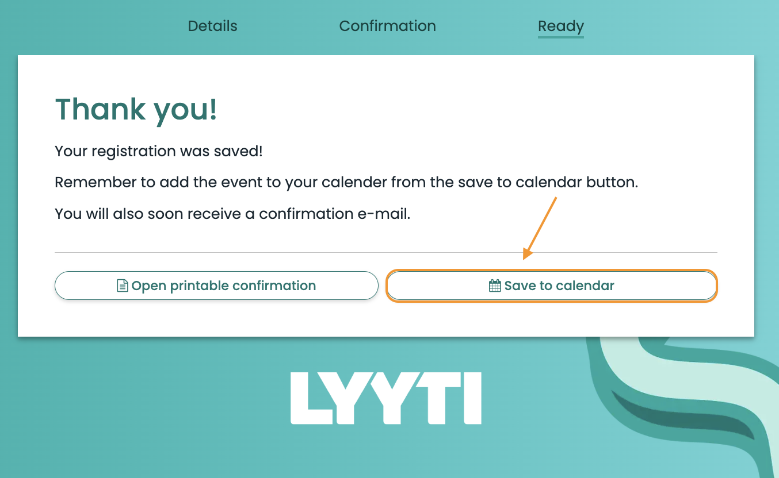Click the confirmation e-mail notice text
779x478 pixels.
232,214
